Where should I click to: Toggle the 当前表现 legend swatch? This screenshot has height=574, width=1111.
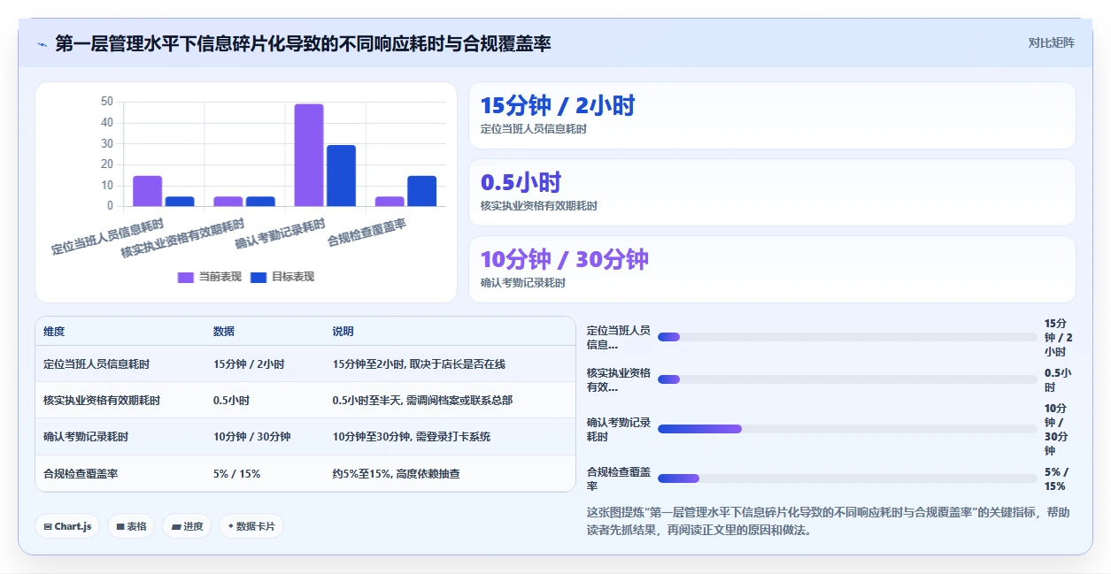(186, 277)
